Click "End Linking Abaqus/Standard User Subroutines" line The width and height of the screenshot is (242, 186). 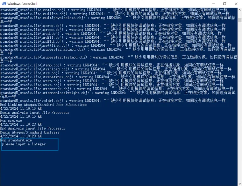(x=43, y=105)
